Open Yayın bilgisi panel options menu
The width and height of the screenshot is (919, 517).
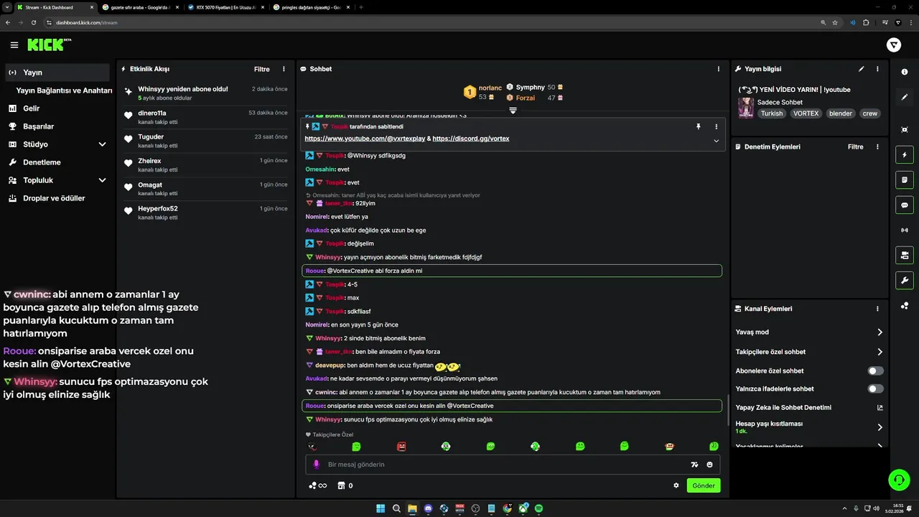[x=877, y=69]
